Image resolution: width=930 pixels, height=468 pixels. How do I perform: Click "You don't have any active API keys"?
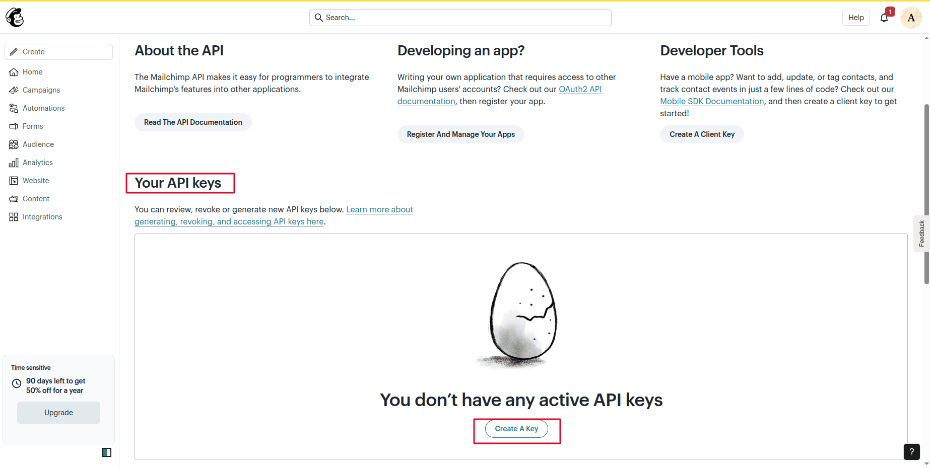[x=521, y=400]
